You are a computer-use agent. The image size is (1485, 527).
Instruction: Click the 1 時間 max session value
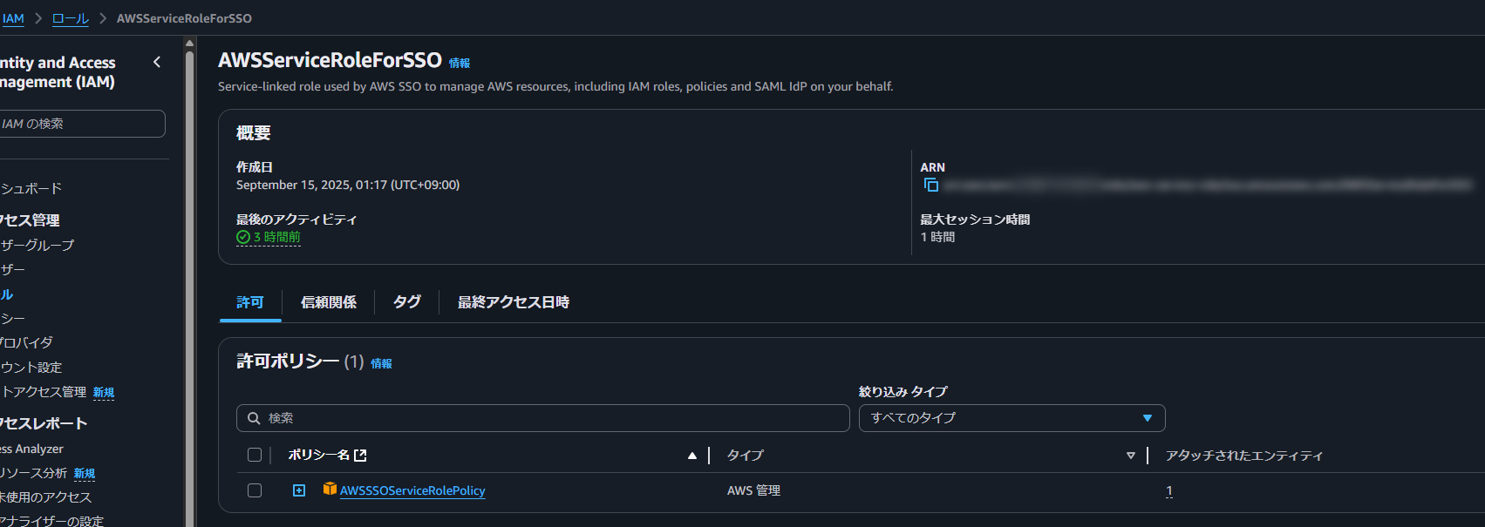937,237
